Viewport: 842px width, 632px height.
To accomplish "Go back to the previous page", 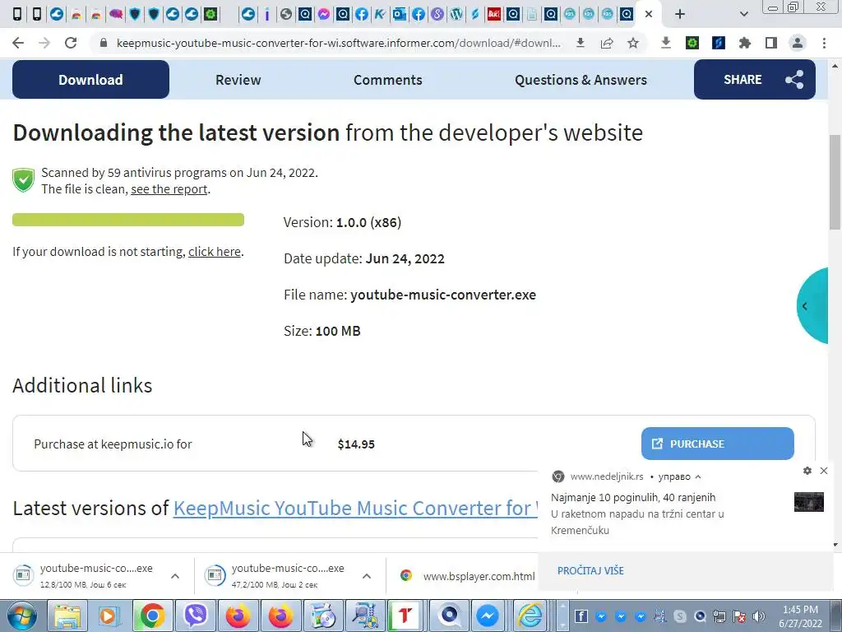I will click(x=18, y=43).
